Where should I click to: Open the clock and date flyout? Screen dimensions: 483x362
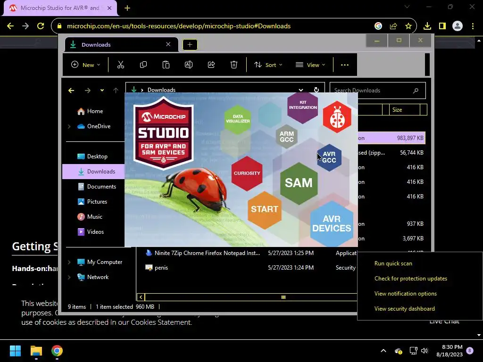point(450,351)
